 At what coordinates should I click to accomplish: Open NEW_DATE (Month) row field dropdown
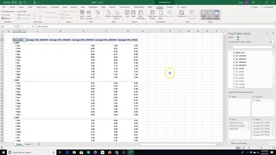pyautogui.click(x=248, y=126)
